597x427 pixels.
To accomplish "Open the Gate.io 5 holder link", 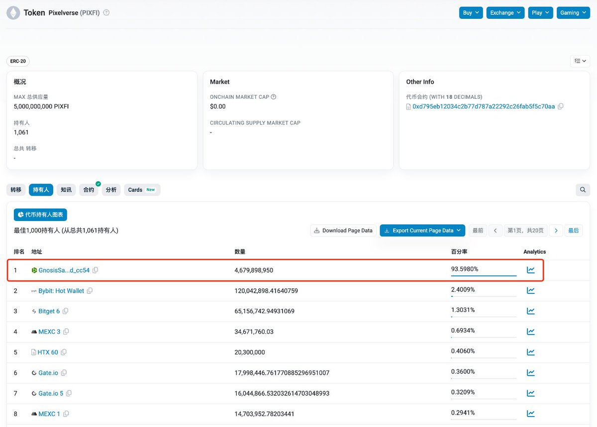I will click(51, 393).
